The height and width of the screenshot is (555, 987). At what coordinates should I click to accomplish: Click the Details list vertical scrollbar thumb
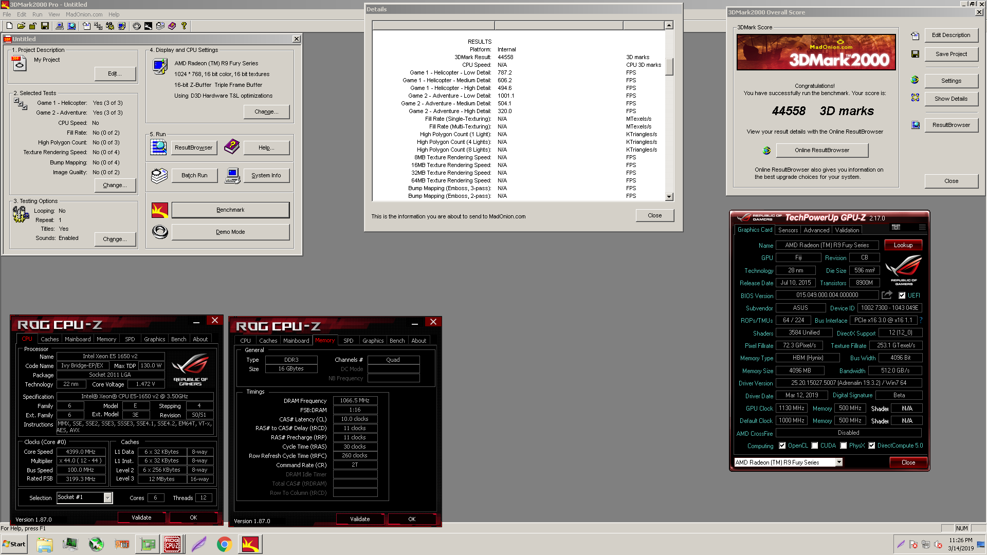click(669, 66)
